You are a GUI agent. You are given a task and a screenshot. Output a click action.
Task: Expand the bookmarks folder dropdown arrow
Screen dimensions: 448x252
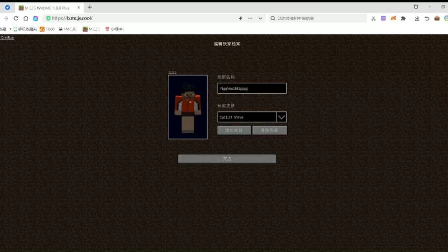[10, 29]
